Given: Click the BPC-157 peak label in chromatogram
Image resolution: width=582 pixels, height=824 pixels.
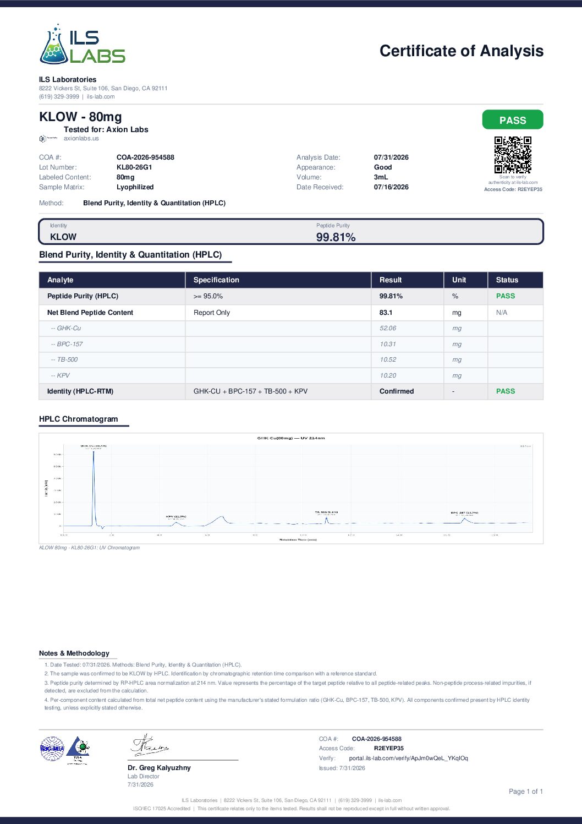Looking at the screenshot, I should click(x=464, y=513).
